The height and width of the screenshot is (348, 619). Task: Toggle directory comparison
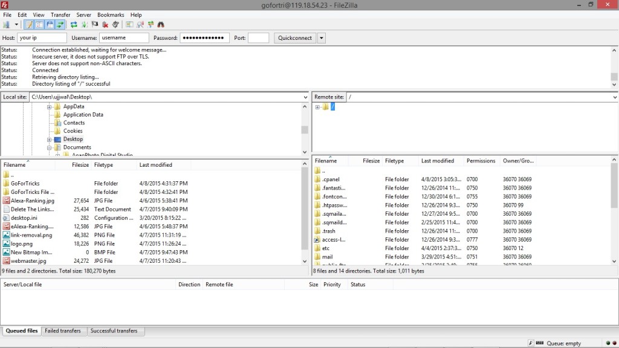pyautogui.click(x=140, y=24)
